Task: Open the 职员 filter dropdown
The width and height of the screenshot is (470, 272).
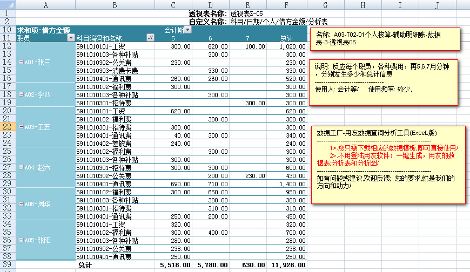Action: point(70,38)
